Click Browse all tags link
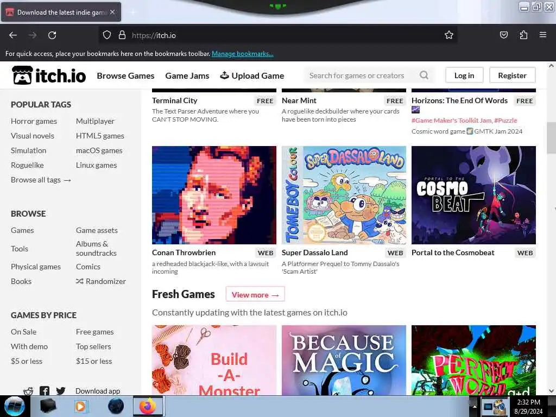 pos(41,180)
